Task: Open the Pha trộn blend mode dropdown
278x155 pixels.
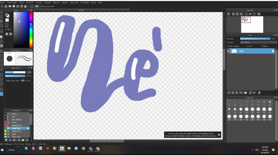Action: (258, 42)
